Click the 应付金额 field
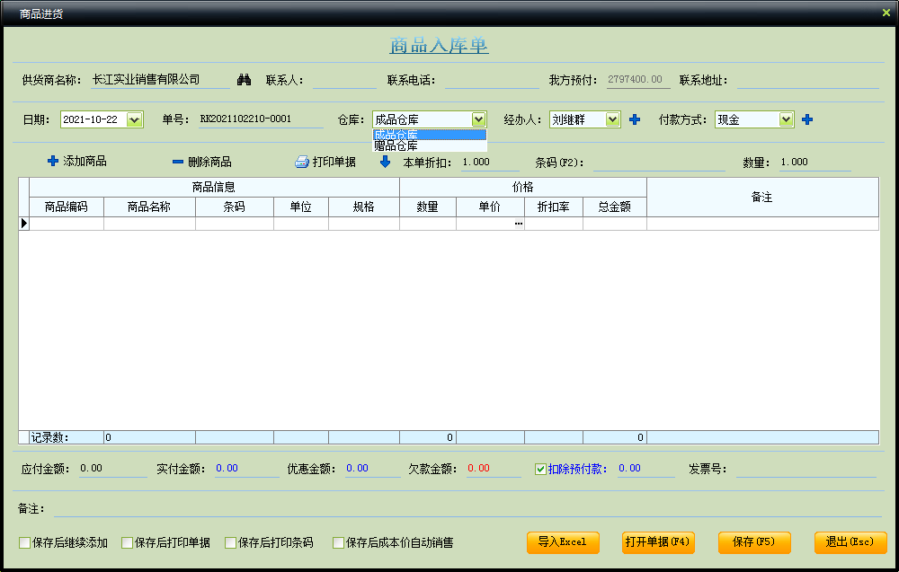This screenshot has height=572, width=899. (113, 469)
